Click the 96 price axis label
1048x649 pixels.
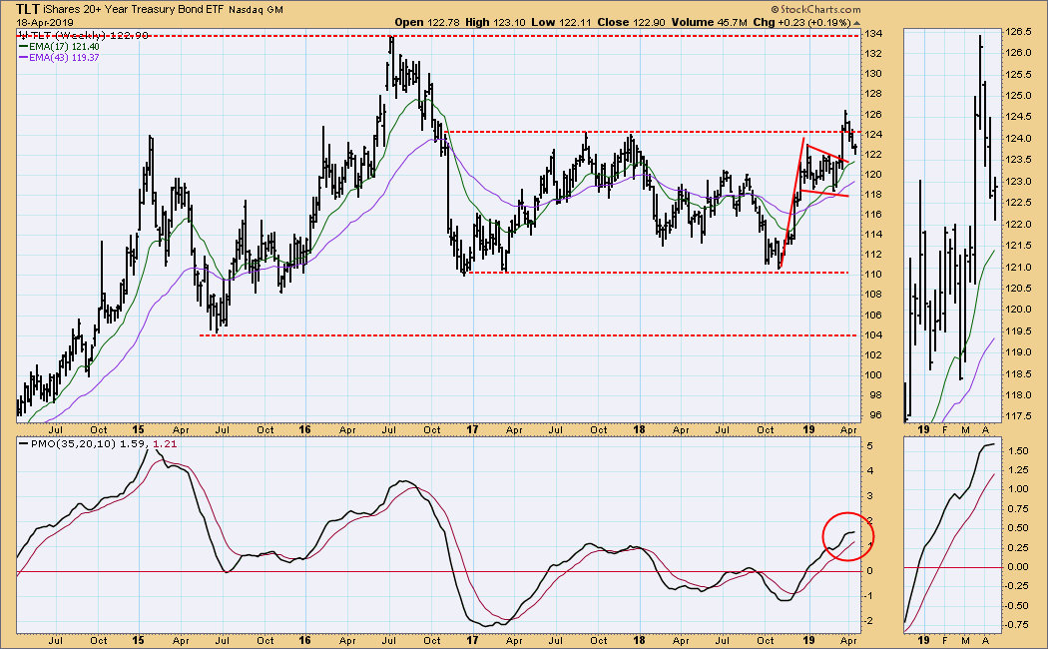874,415
